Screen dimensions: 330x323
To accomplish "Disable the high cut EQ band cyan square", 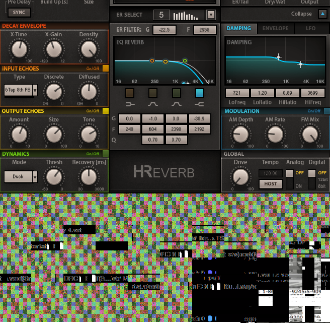I will (x=200, y=93).
